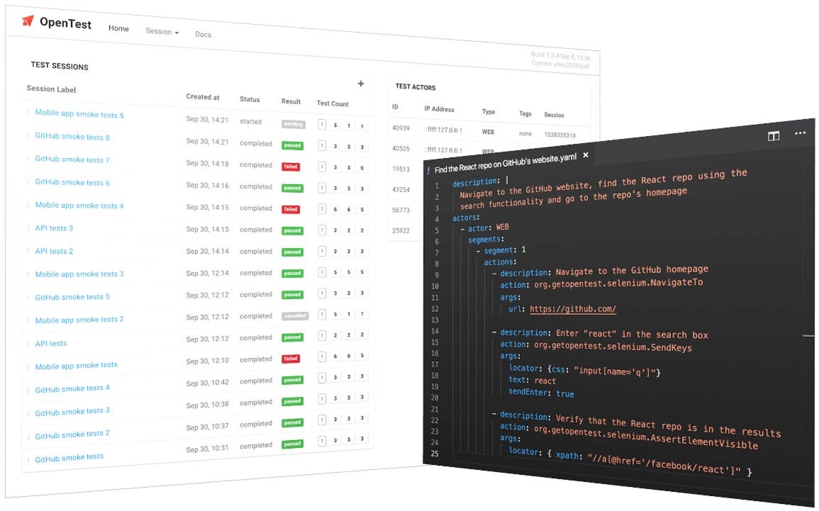Image resolution: width=819 pixels, height=511 pixels.
Task: Click the OpenTest paper plane logo
Action: pos(28,21)
